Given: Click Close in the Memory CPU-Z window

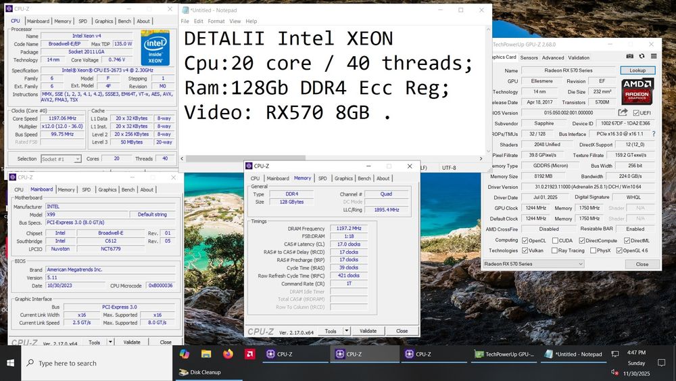Looking at the screenshot, I should pos(402,331).
